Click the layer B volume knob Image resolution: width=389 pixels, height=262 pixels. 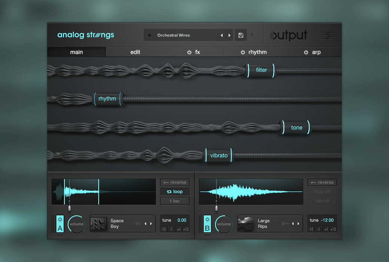224,224
